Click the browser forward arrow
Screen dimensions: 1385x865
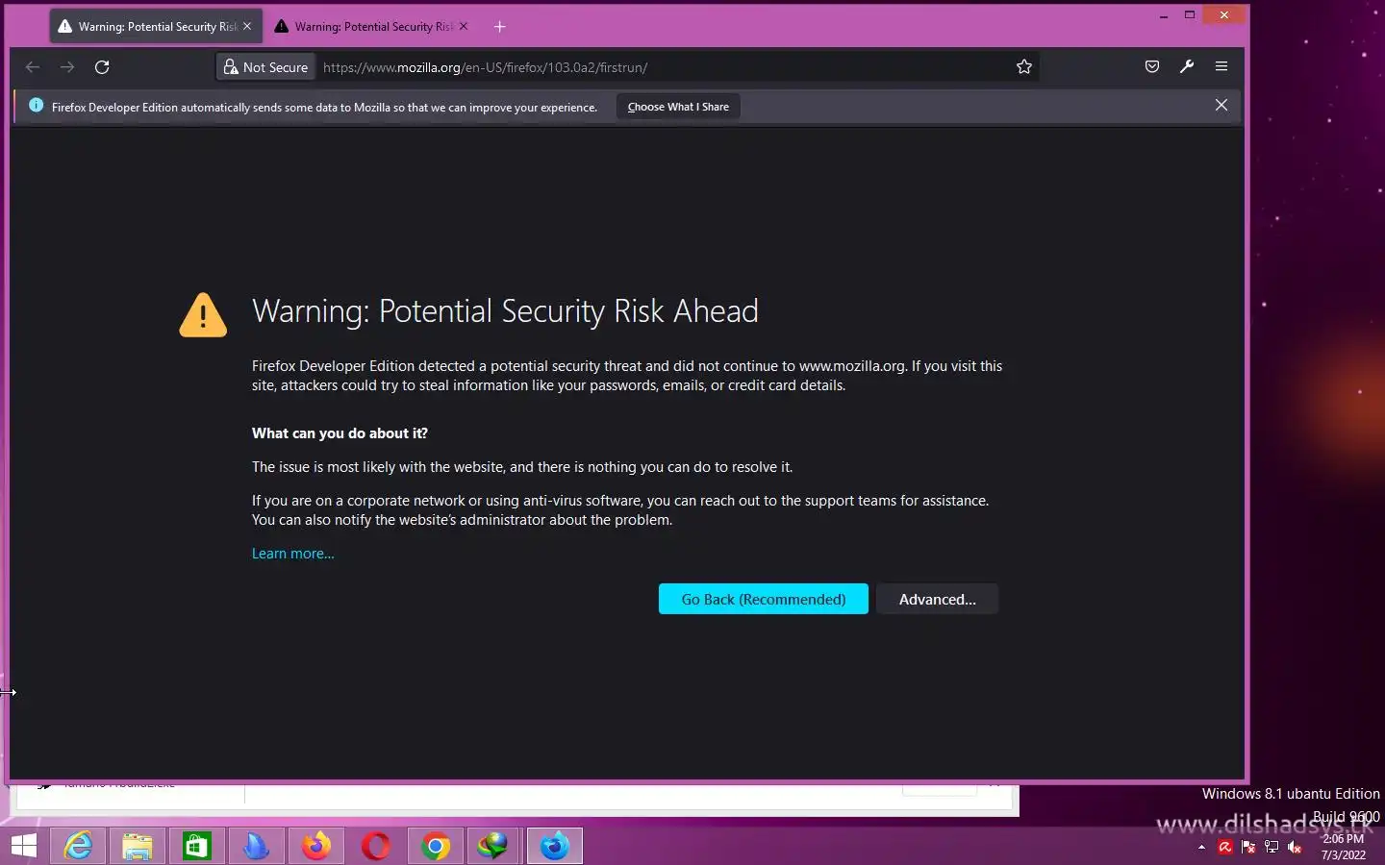[67, 67]
